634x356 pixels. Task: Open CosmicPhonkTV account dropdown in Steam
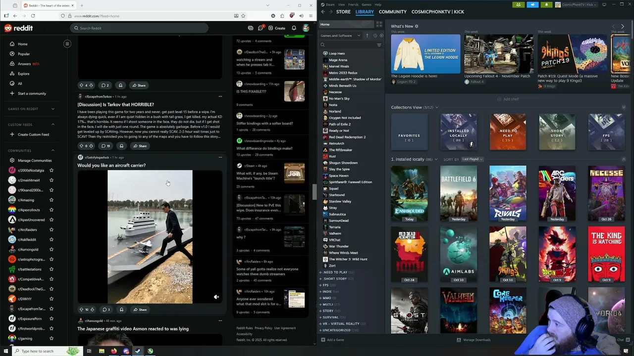pos(577,4)
